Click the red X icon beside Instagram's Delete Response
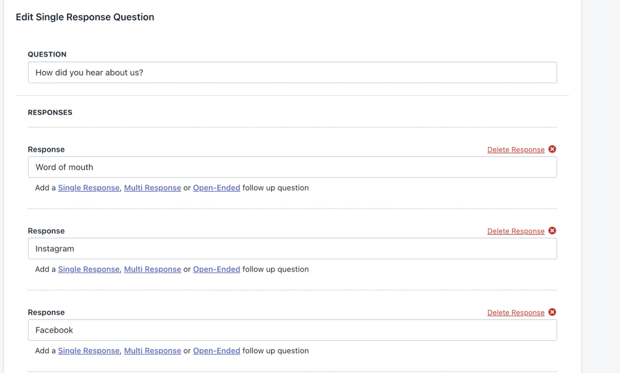 552,231
